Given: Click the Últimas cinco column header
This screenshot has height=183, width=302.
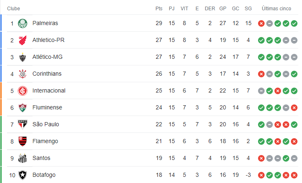Looking at the screenshot, I should tap(276, 9).
